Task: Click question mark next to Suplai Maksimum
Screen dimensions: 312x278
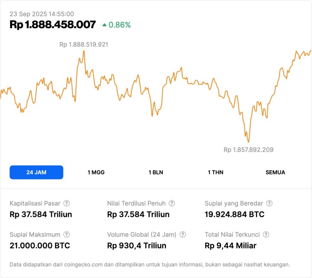Action: 67,235
